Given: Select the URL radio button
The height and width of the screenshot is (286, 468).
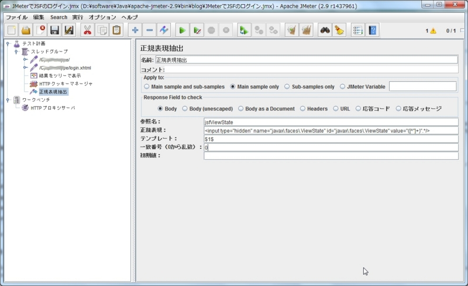Looking at the screenshot, I should pos(336,109).
